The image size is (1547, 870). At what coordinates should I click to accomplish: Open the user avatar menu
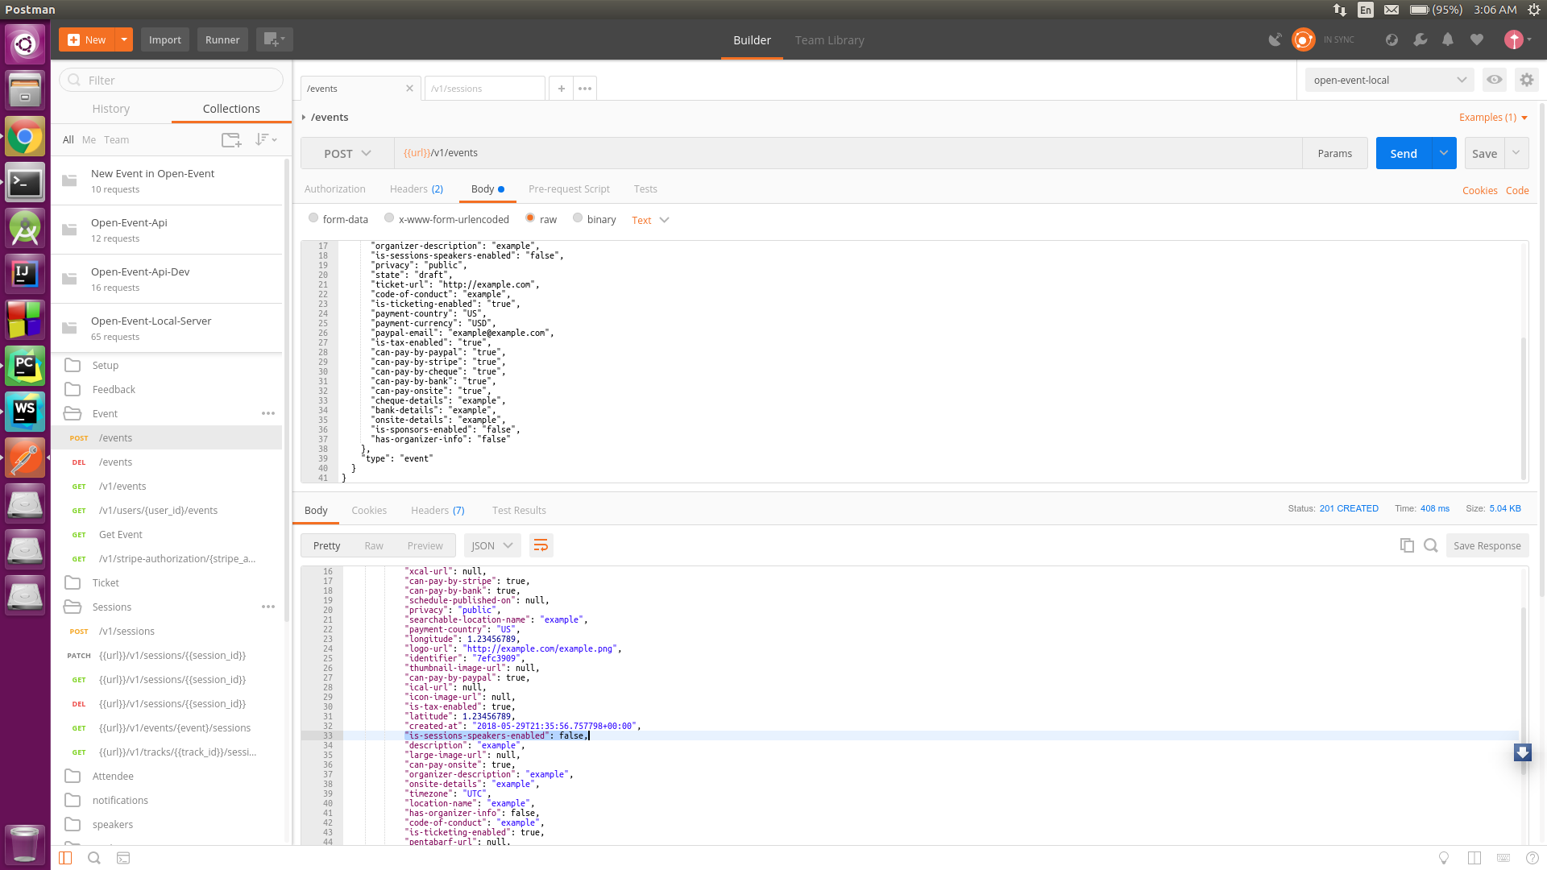(1517, 39)
